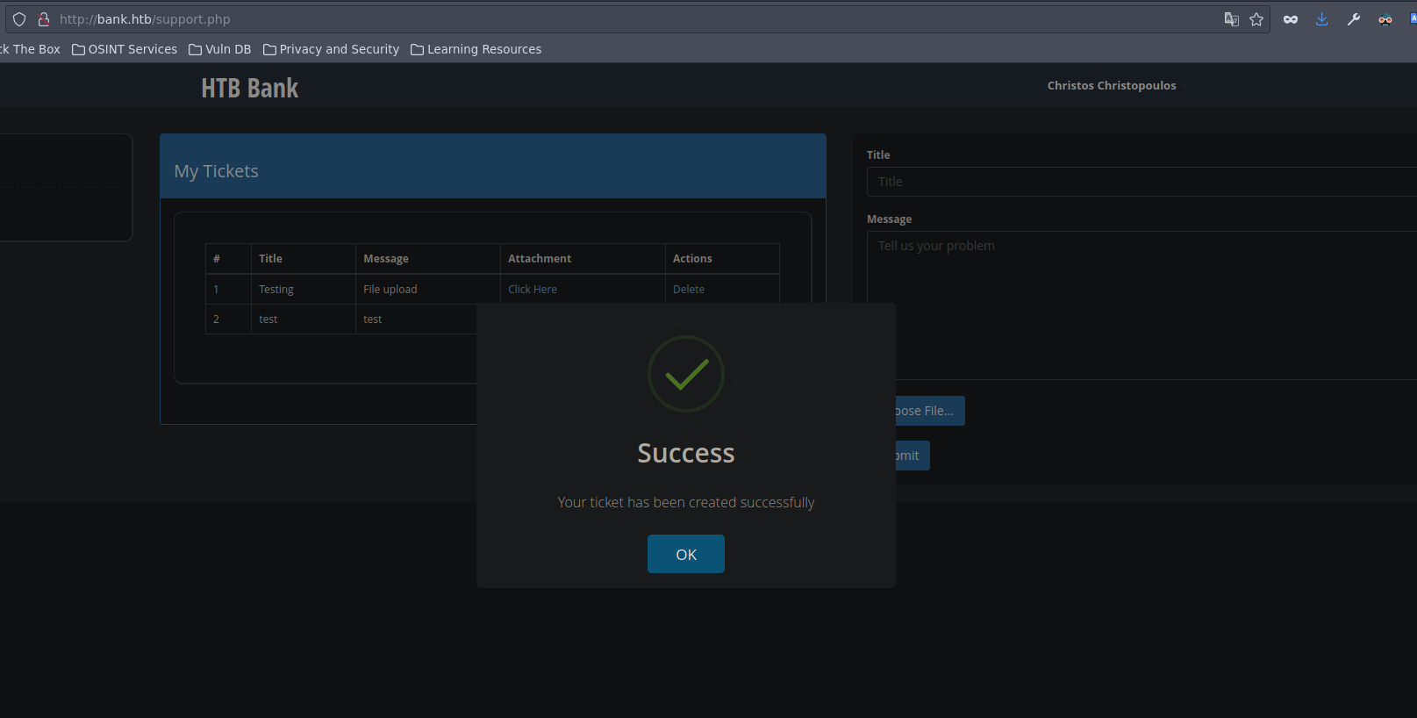The image size is (1417, 718).
Task: Focus the ticket Title input field
Action: [1141, 182]
